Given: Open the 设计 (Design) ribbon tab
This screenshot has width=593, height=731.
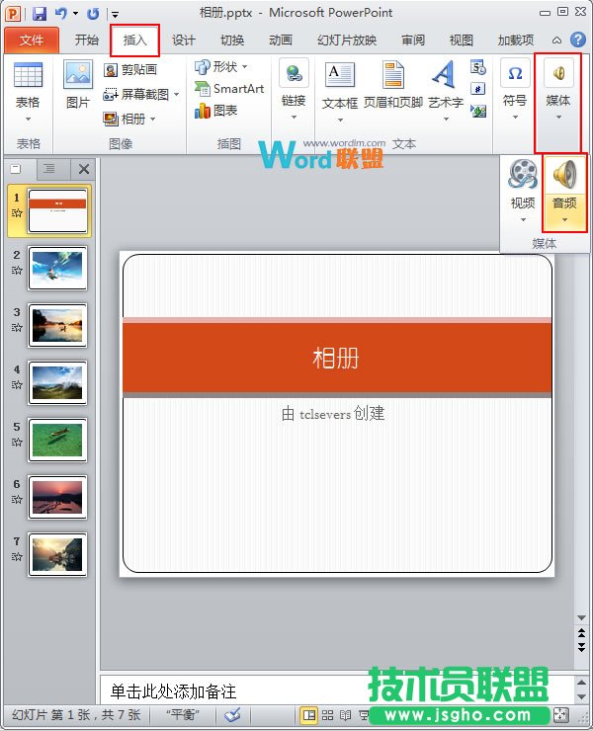Looking at the screenshot, I should pos(183,41).
